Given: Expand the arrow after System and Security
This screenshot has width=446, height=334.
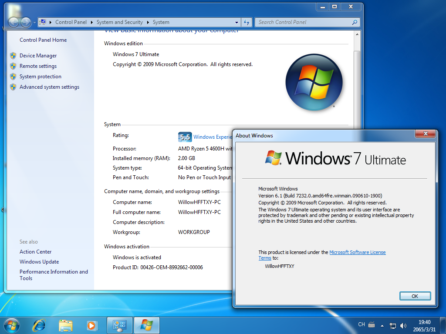Looking at the screenshot, I should [x=148, y=22].
